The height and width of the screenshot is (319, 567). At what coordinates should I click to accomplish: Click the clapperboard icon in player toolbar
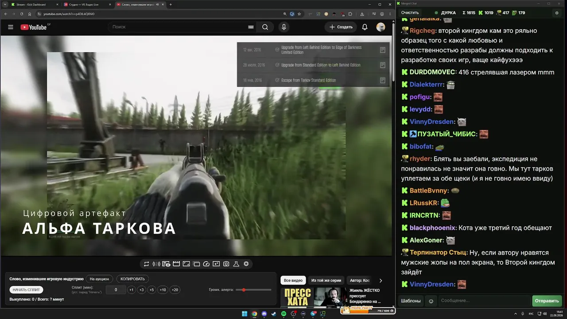coord(176,264)
